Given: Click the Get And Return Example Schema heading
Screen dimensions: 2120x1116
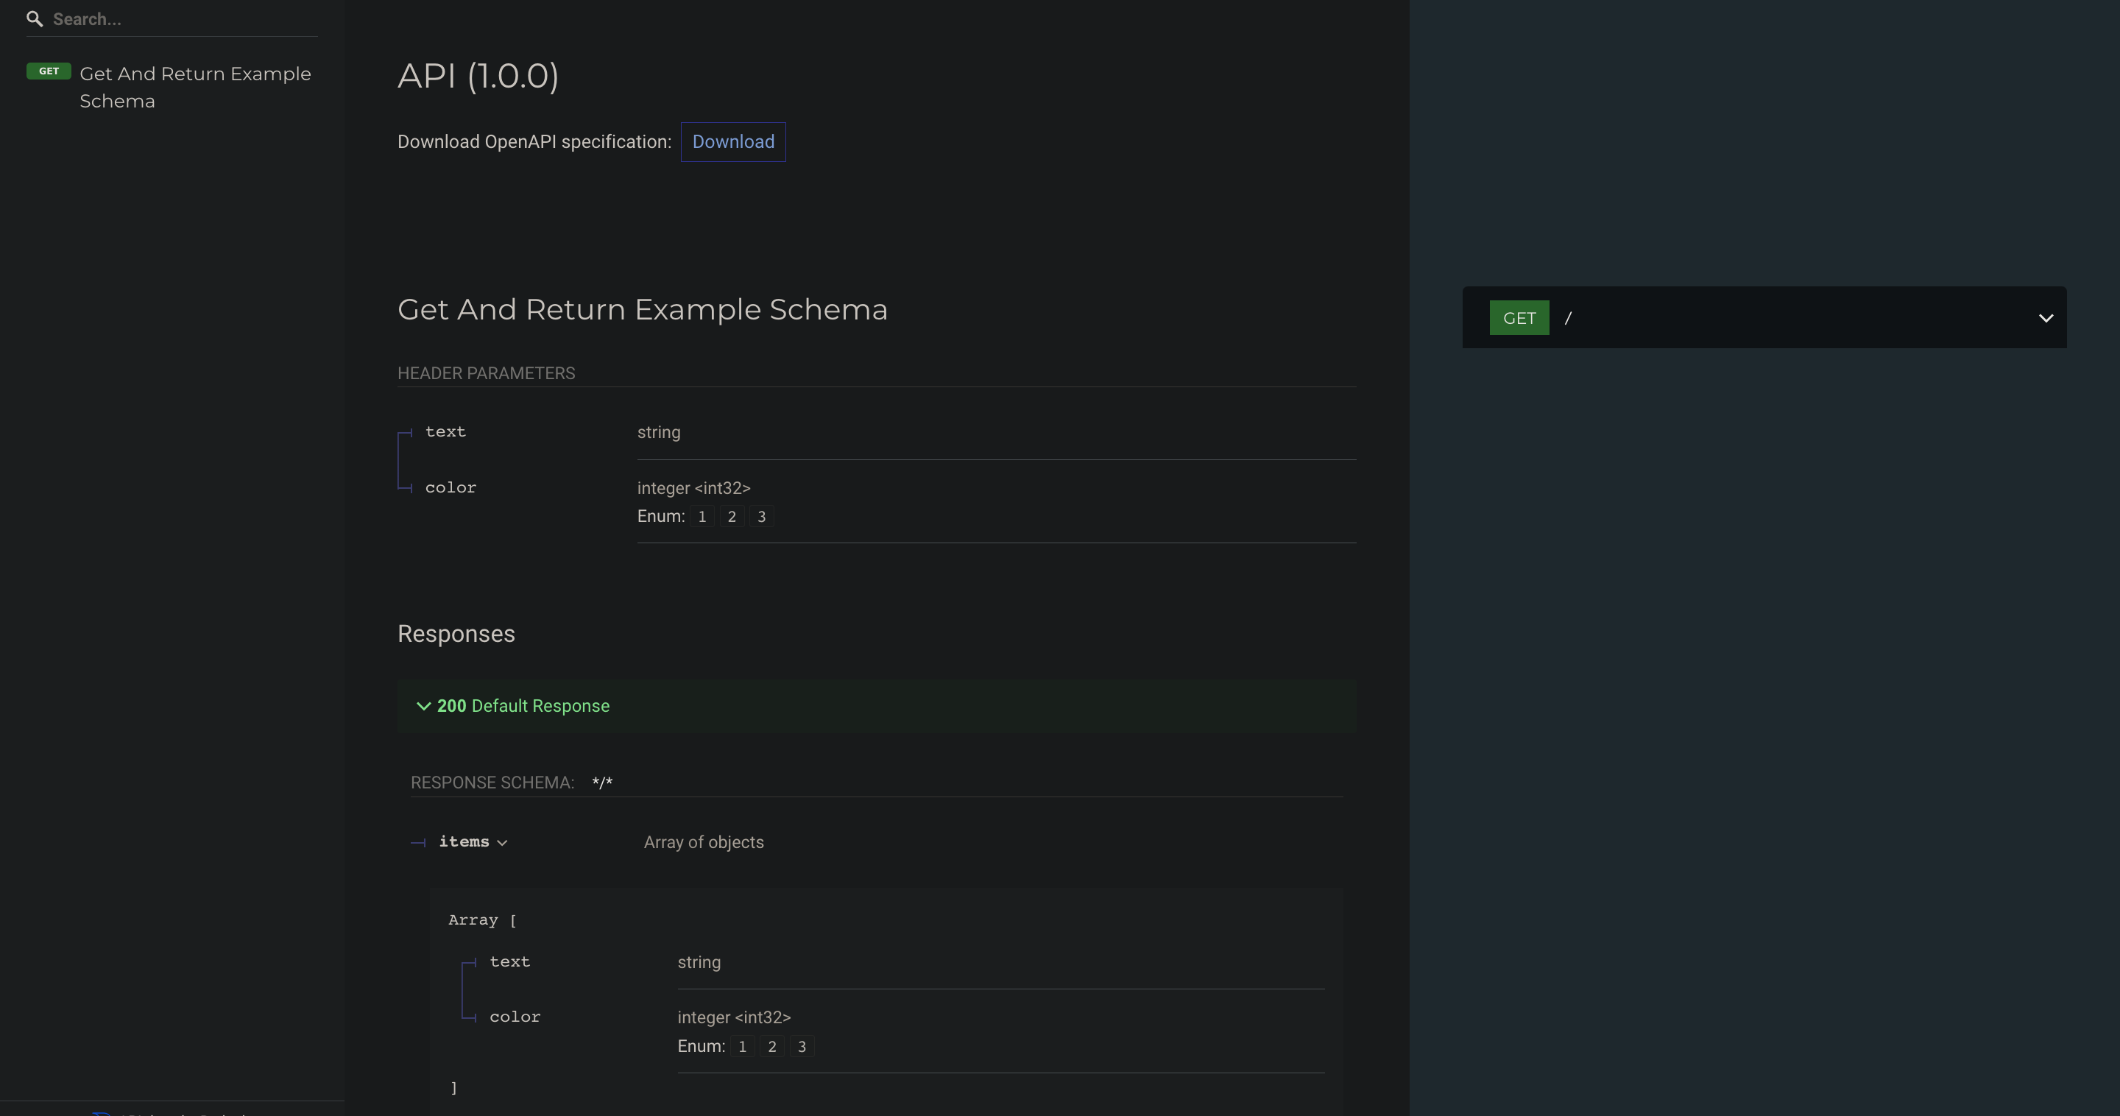Looking at the screenshot, I should [642, 309].
